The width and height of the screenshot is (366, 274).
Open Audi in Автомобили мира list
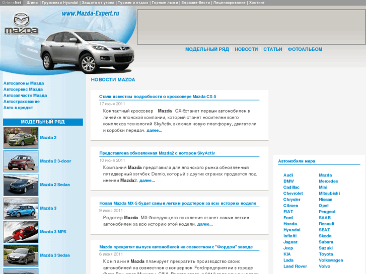288,175
